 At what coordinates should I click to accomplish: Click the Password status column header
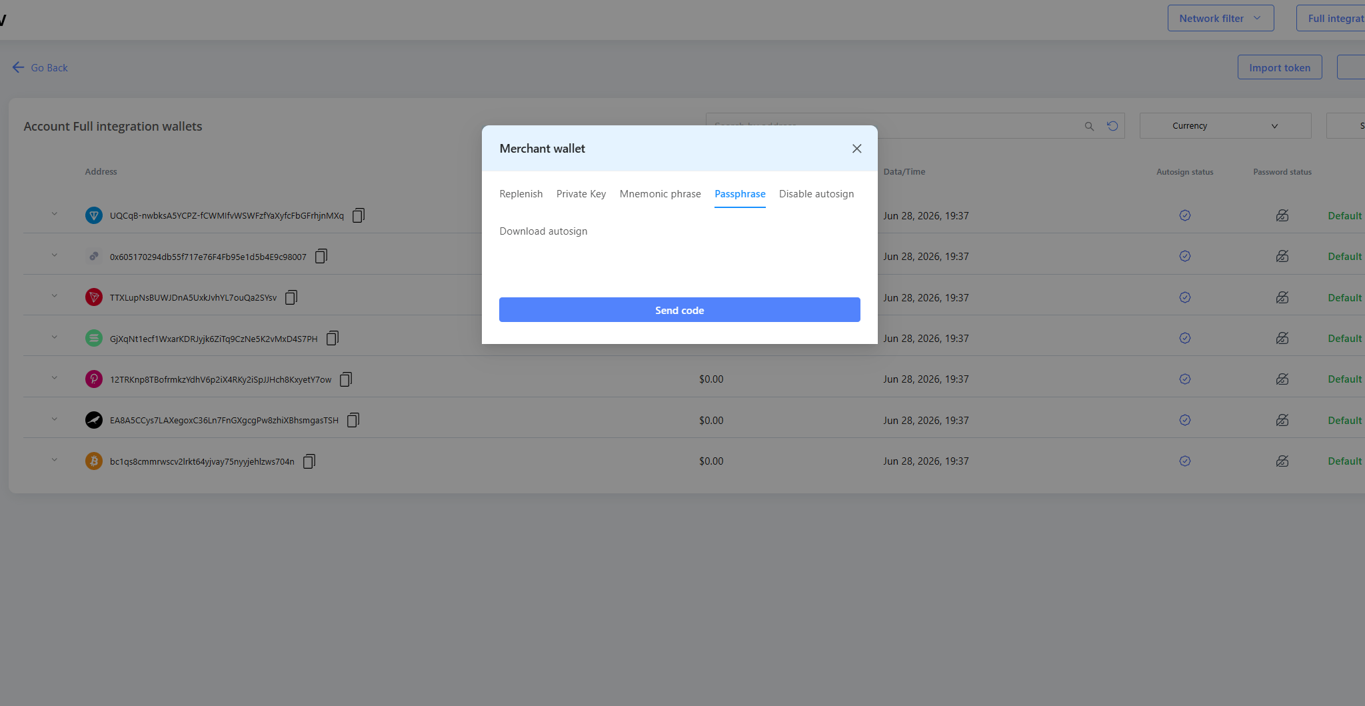click(x=1282, y=171)
